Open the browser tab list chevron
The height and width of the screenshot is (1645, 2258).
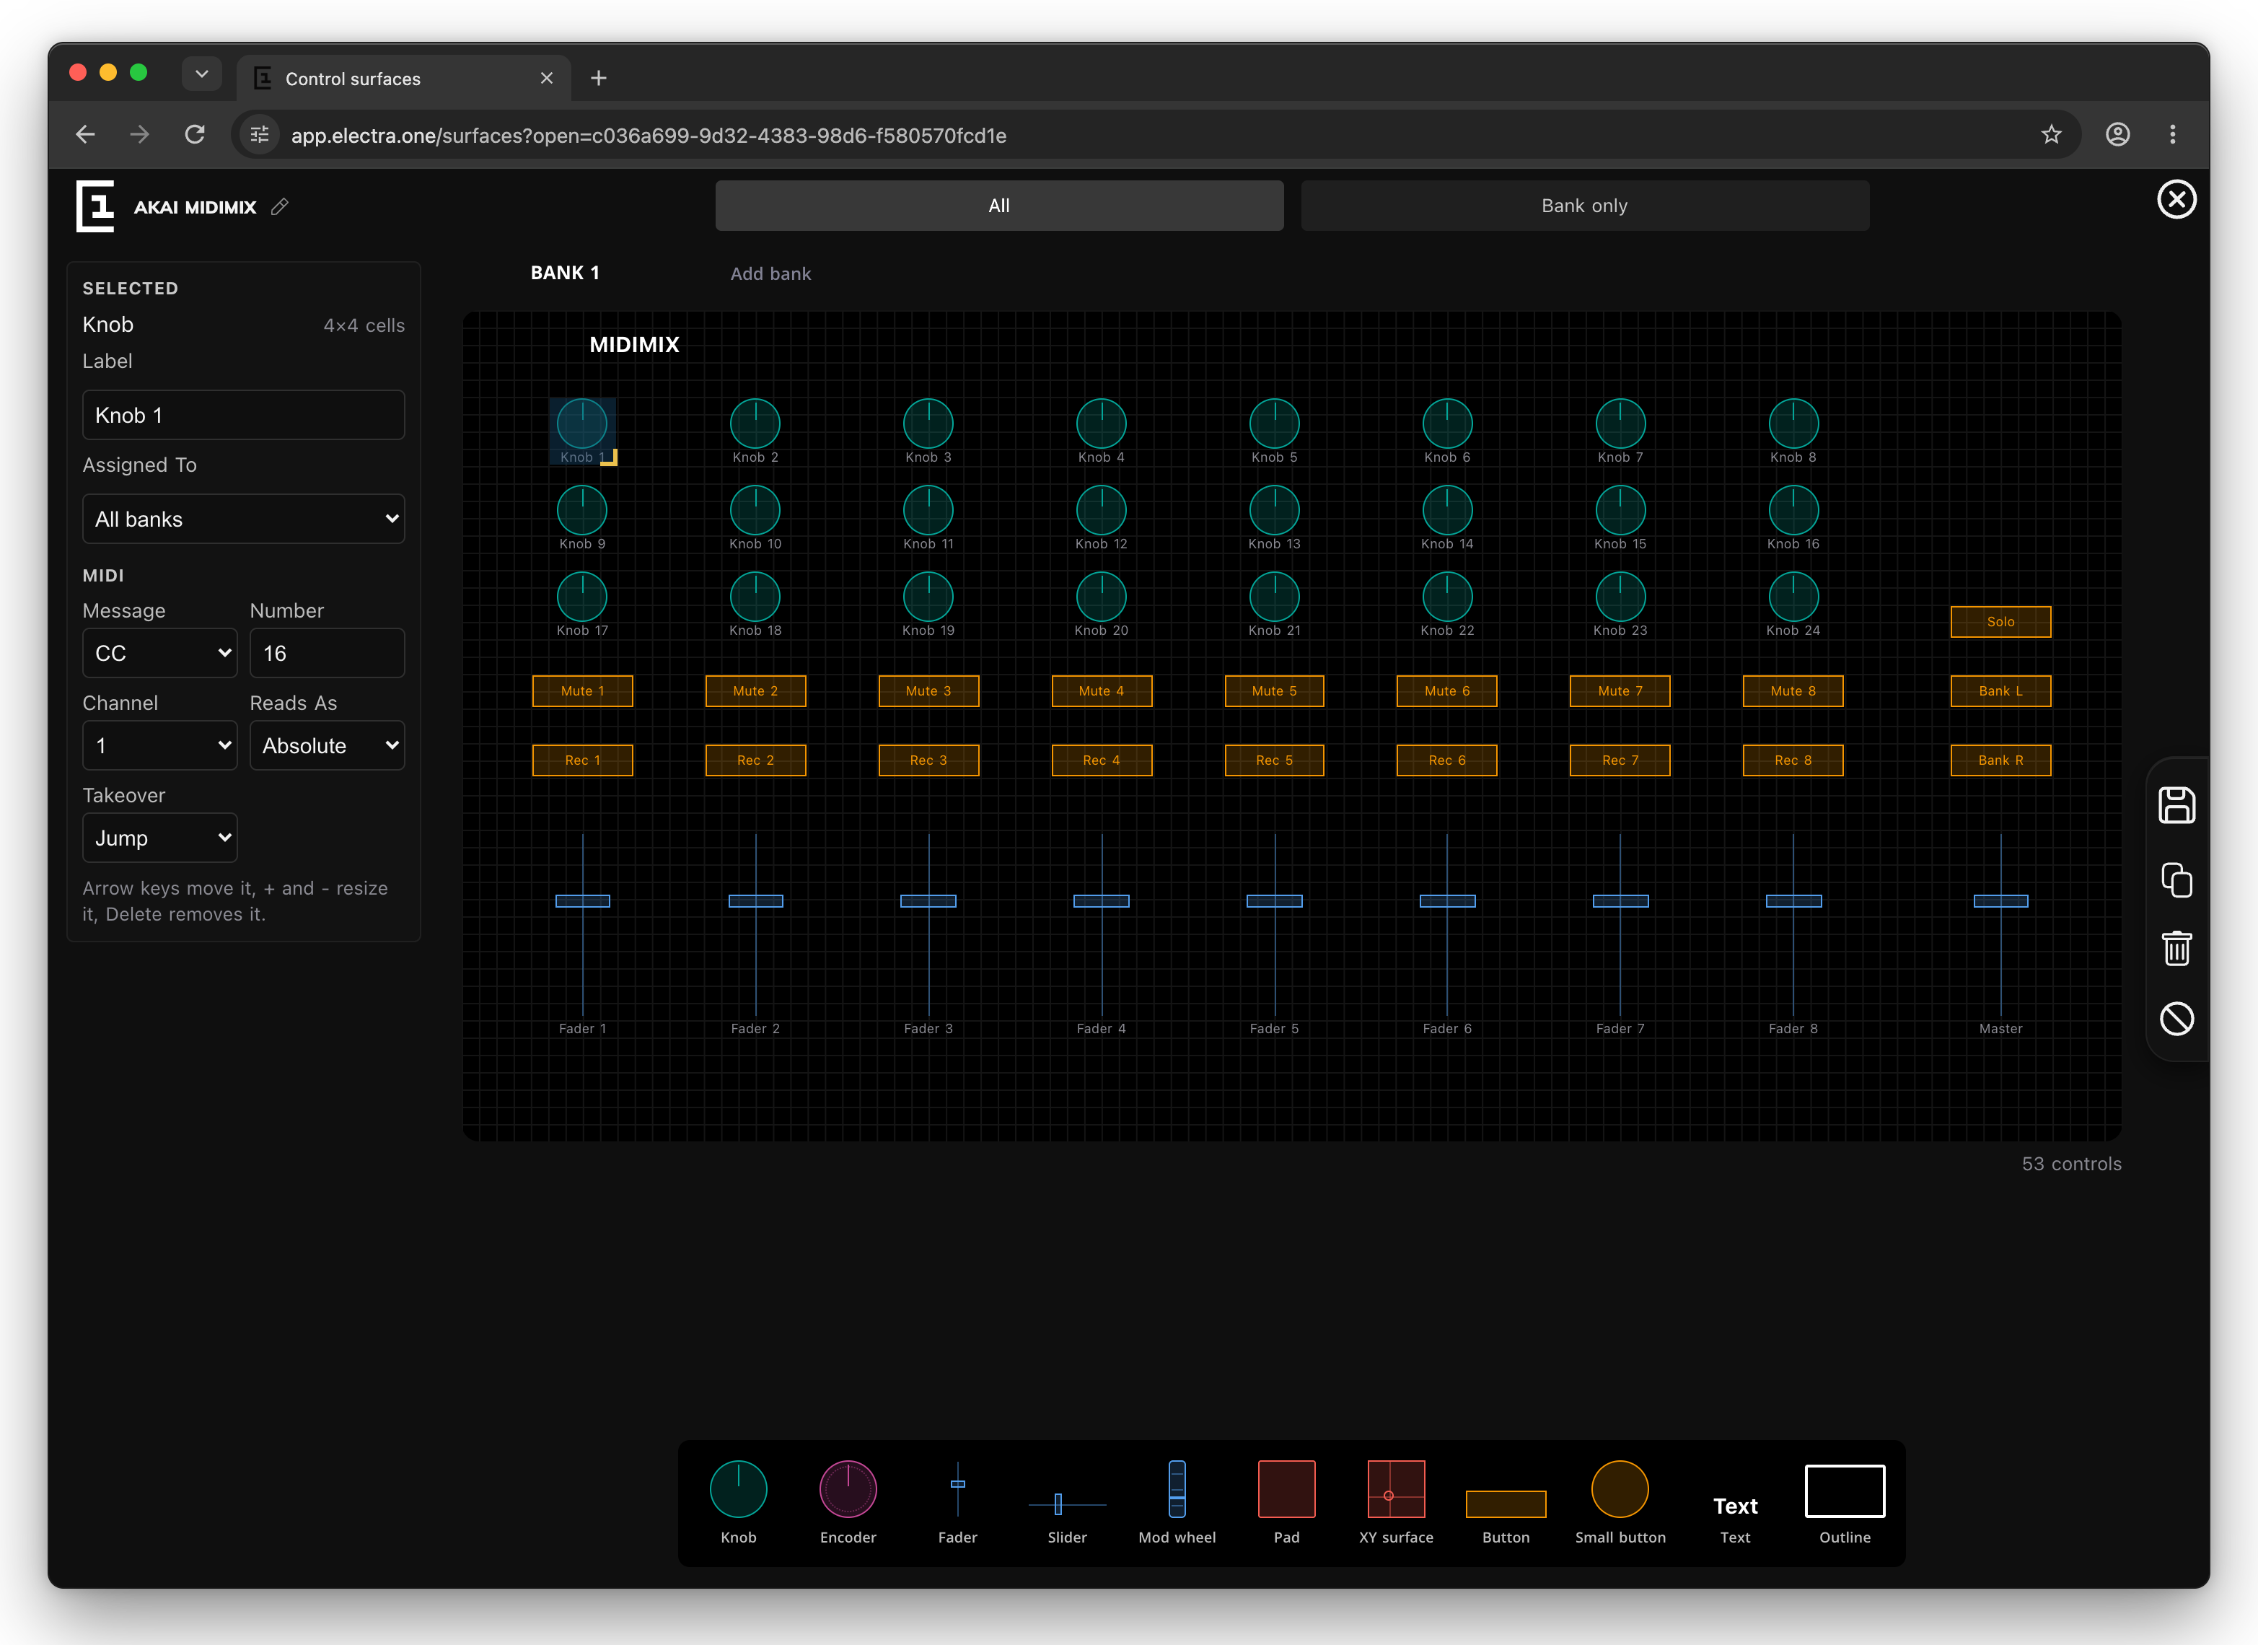(201, 74)
